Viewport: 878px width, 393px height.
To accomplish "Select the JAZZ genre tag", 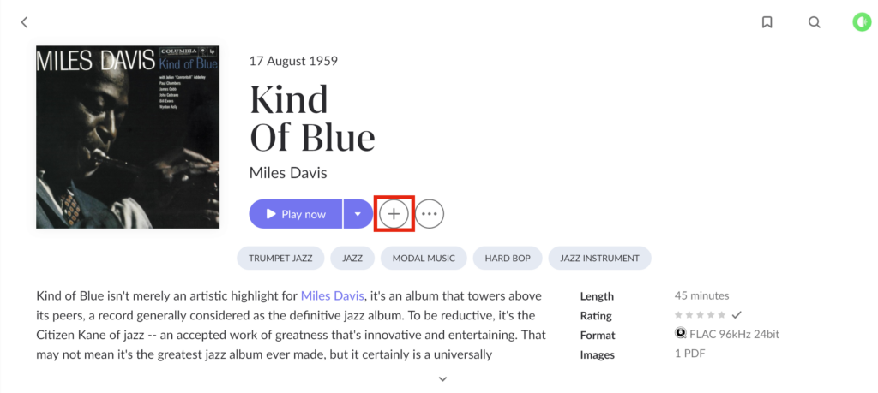I will 352,259.
